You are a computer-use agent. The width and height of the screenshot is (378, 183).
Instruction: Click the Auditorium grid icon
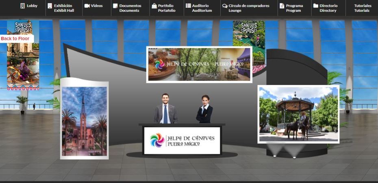pos(188,6)
